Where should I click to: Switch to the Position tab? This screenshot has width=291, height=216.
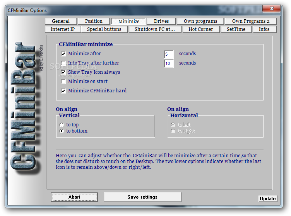pyautogui.click(x=94, y=21)
